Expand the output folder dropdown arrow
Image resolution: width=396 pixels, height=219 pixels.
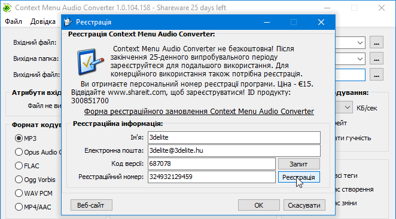360,59
